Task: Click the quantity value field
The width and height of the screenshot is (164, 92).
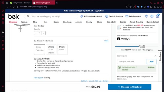Action: [40, 33]
